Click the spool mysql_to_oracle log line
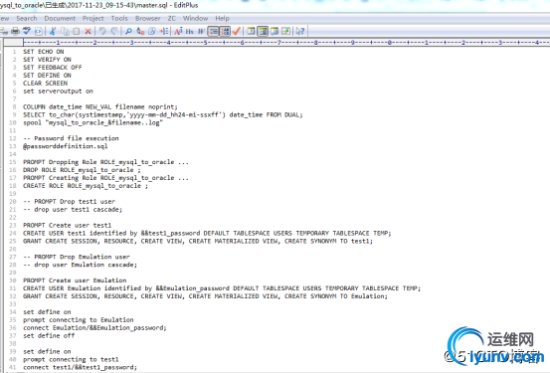 tap(92, 122)
